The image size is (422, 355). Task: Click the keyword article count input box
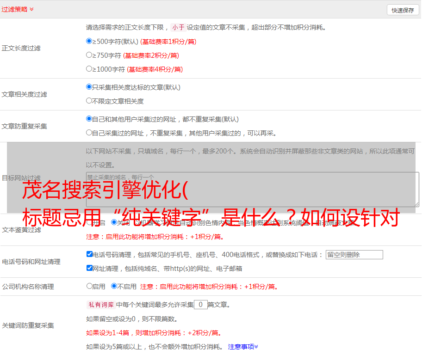point(200,305)
